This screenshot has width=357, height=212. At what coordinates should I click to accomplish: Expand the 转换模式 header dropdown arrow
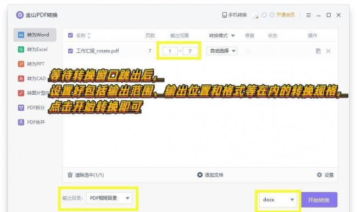click(233, 36)
